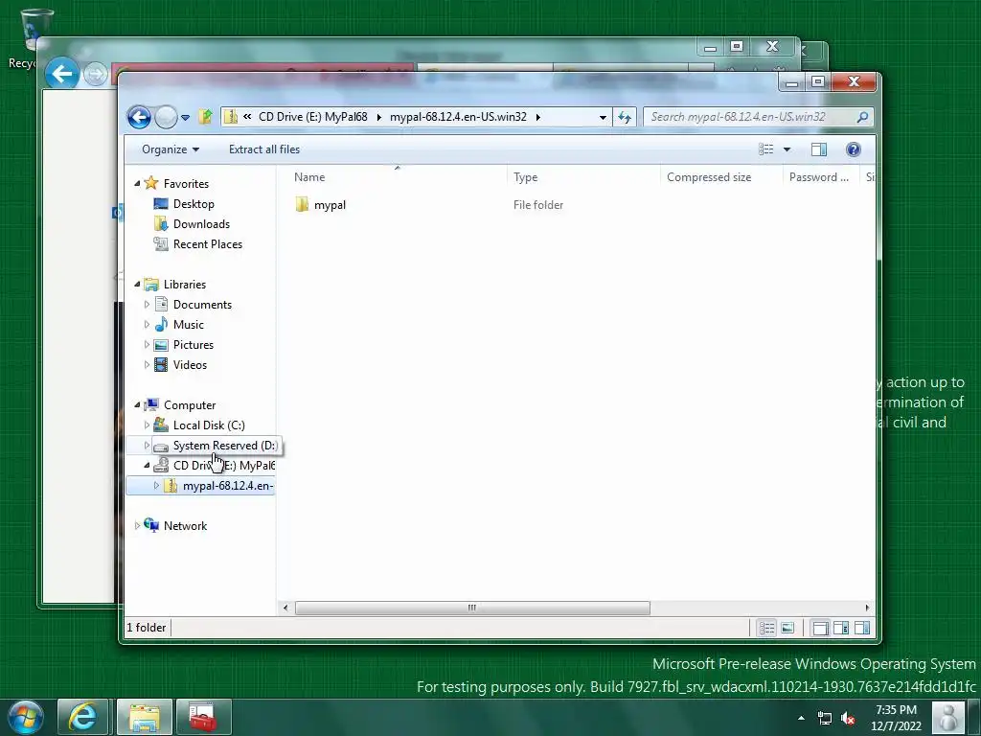
Task: Click the zip folder icon in address bar
Action: 231,116
